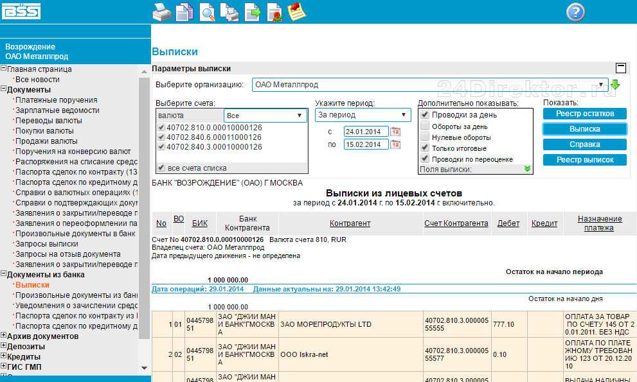Click the magnifier preview document icon

[x=207, y=12]
